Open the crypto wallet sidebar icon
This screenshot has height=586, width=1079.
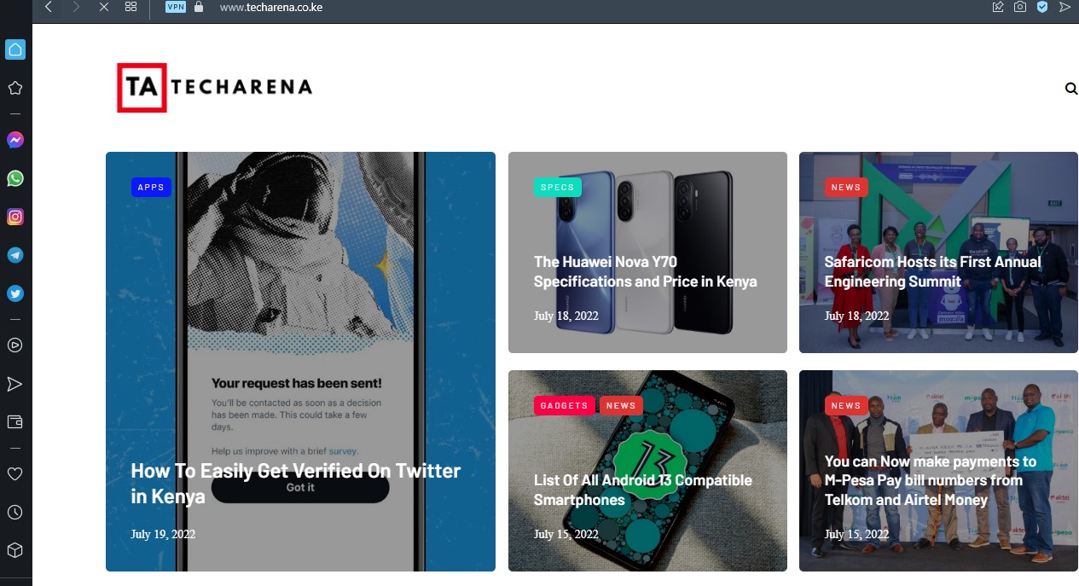(x=15, y=421)
